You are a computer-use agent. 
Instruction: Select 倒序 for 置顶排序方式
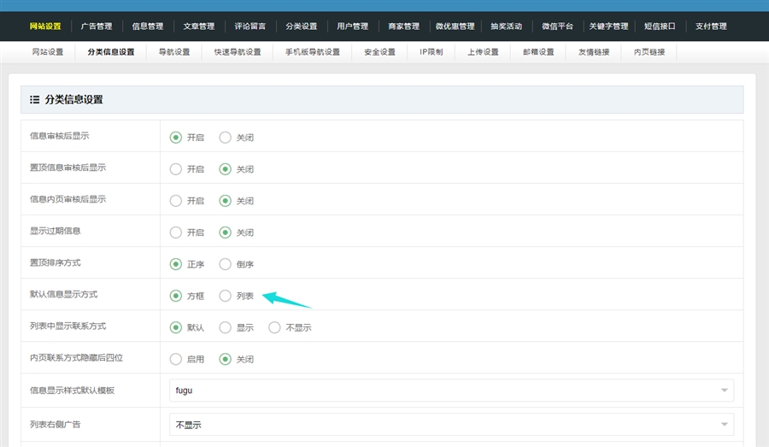point(226,264)
